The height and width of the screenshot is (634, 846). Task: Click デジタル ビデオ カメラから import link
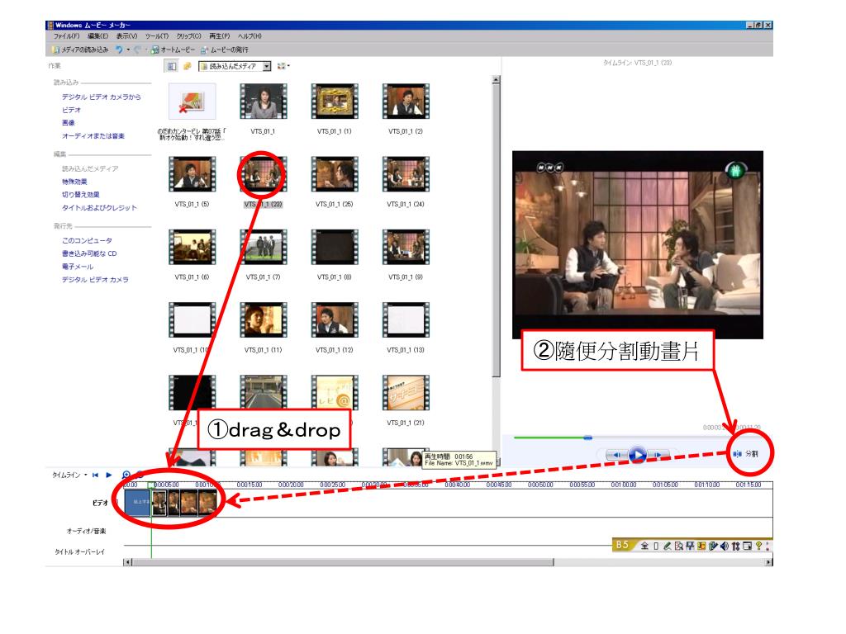pyautogui.click(x=101, y=97)
